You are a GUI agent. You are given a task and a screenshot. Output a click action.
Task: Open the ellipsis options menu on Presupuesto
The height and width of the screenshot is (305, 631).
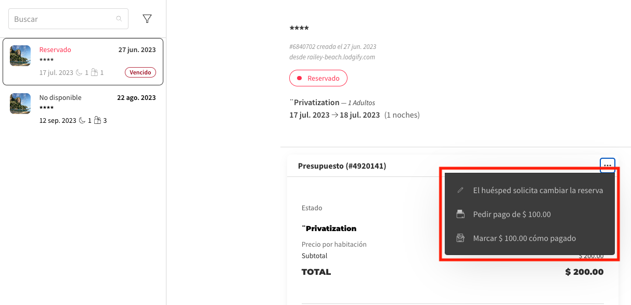[x=607, y=166]
